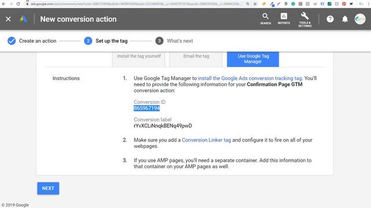Viewport: 371px width, 208px height.
Task: Go back using browser back arrow
Action: tap(3, 4)
